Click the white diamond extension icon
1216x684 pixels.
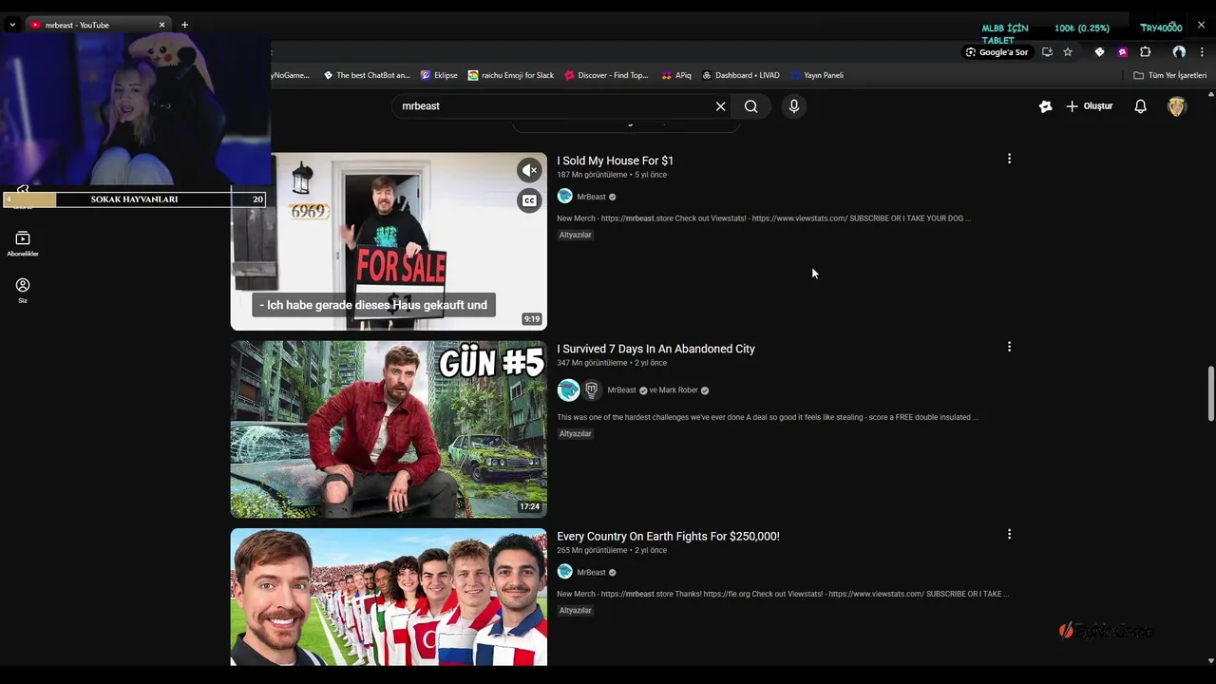click(x=1099, y=52)
